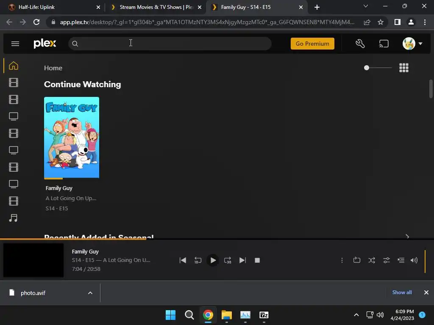434x325 pixels.
Task: Open the player more options menu
Action: click(x=342, y=260)
